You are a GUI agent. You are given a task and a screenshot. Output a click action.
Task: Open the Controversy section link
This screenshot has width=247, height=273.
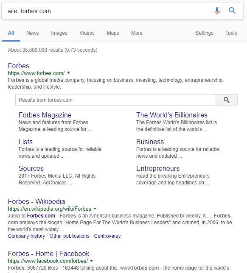(x=107, y=236)
